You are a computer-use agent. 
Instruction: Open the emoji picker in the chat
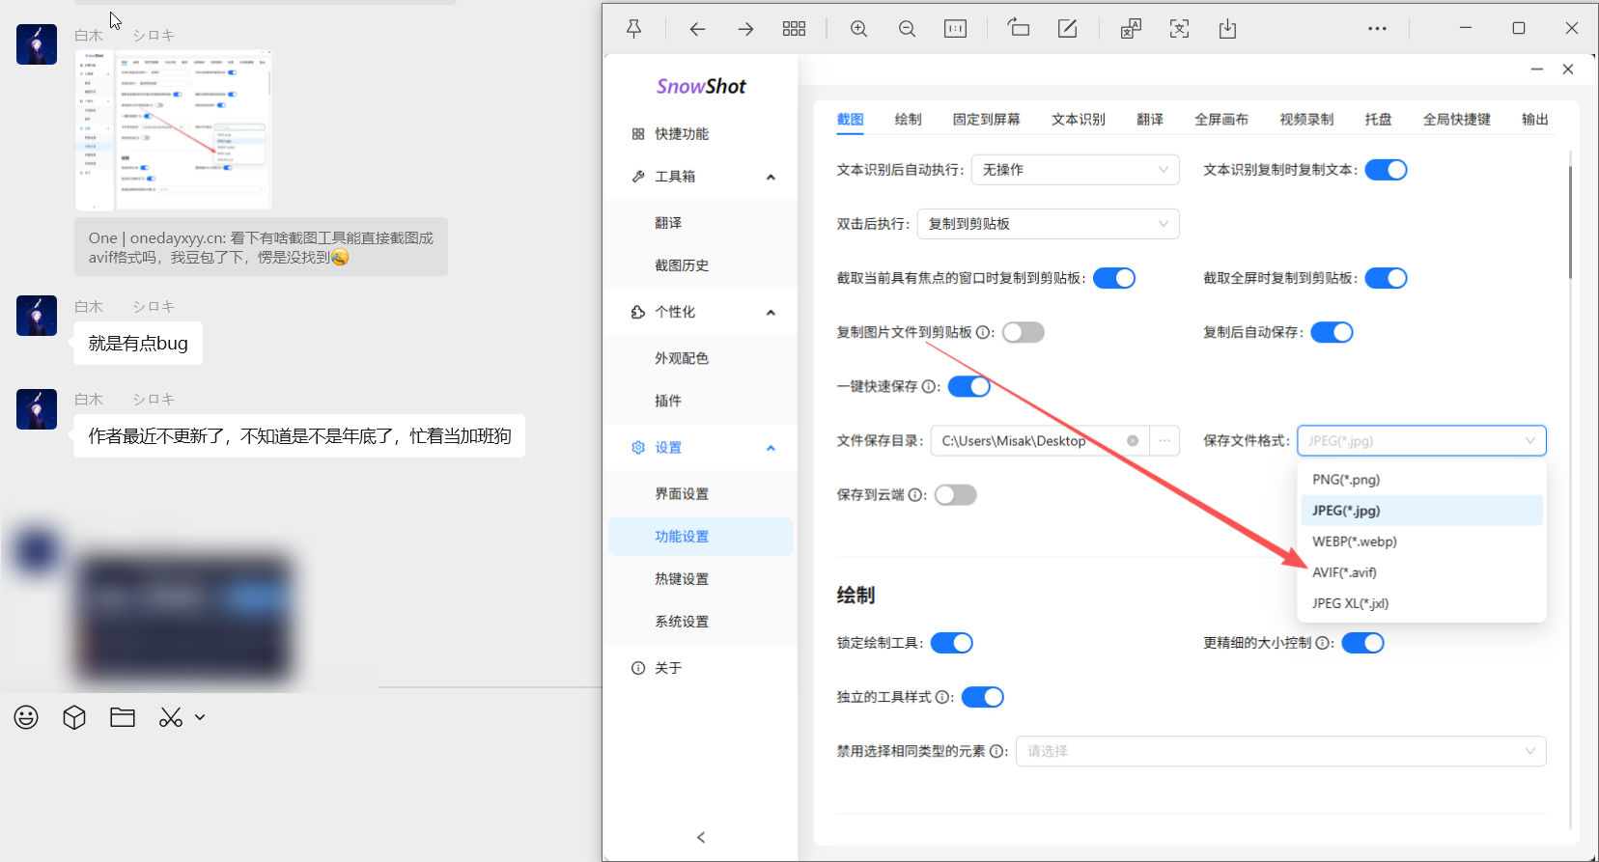pos(26,717)
